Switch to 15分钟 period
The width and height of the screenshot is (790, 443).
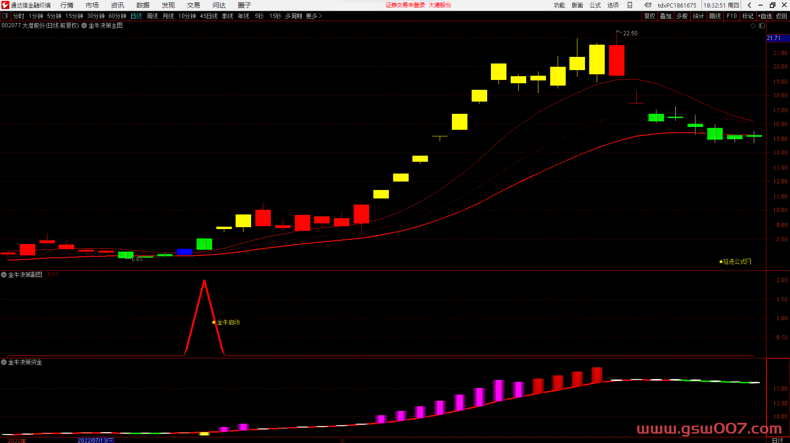[74, 16]
